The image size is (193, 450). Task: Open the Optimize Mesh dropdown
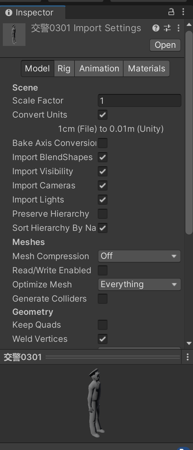coord(139,285)
